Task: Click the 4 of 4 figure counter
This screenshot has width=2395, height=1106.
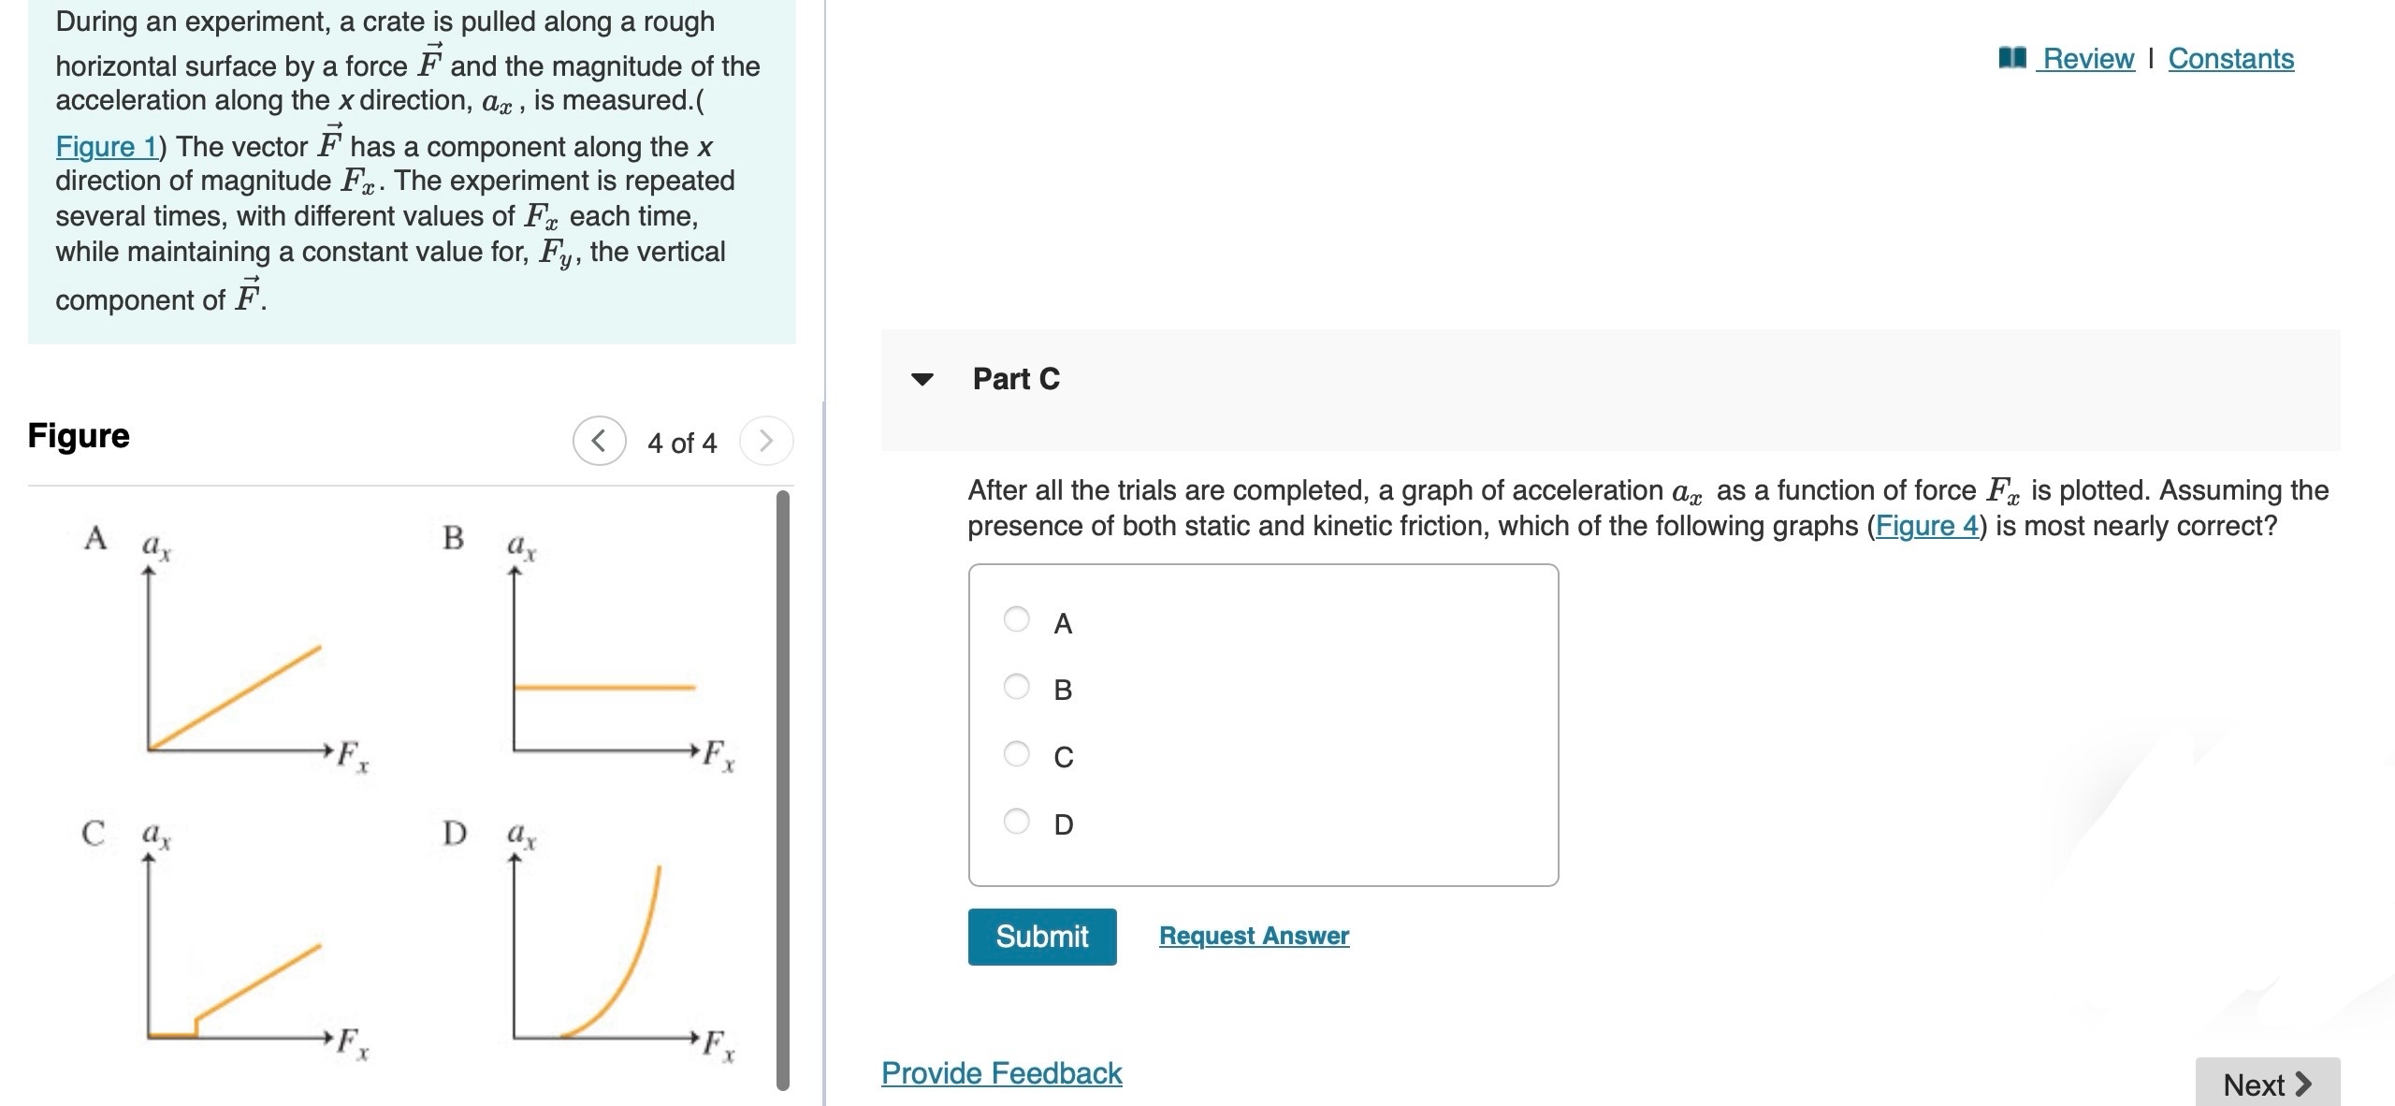Action: (680, 442)
